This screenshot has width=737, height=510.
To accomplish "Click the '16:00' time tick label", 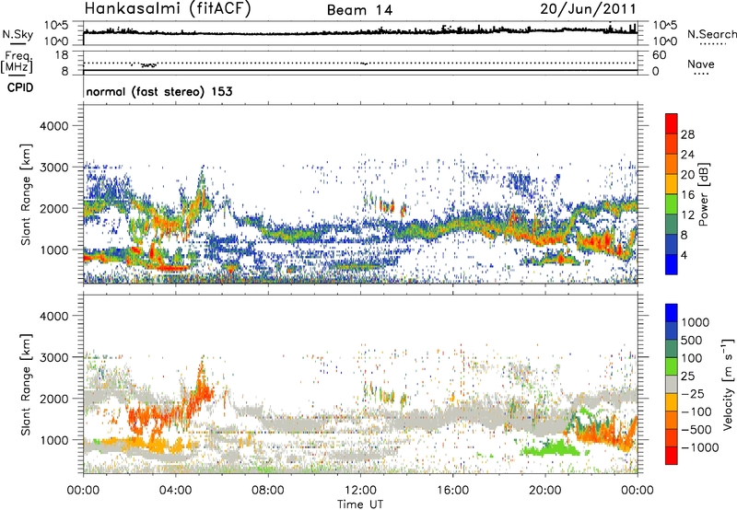I will (452, 491).
